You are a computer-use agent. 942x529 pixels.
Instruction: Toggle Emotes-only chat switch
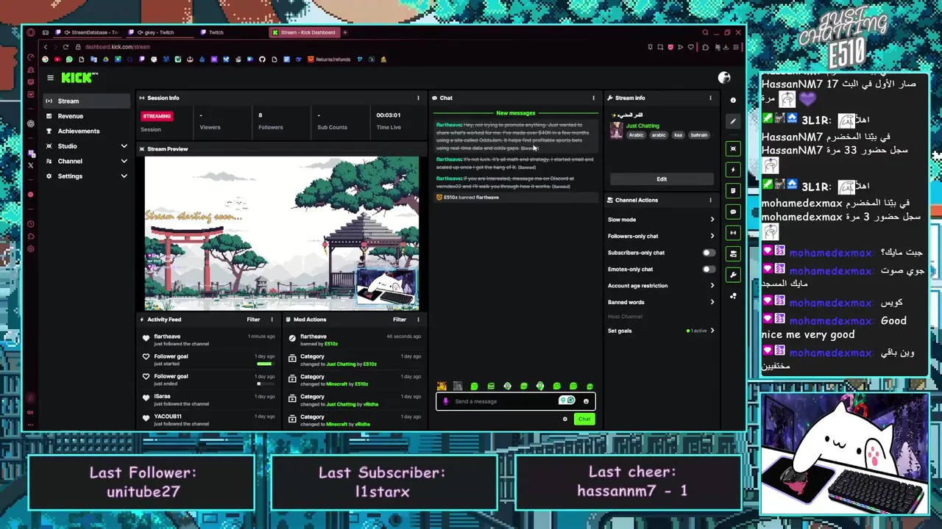tap(708, 269)
